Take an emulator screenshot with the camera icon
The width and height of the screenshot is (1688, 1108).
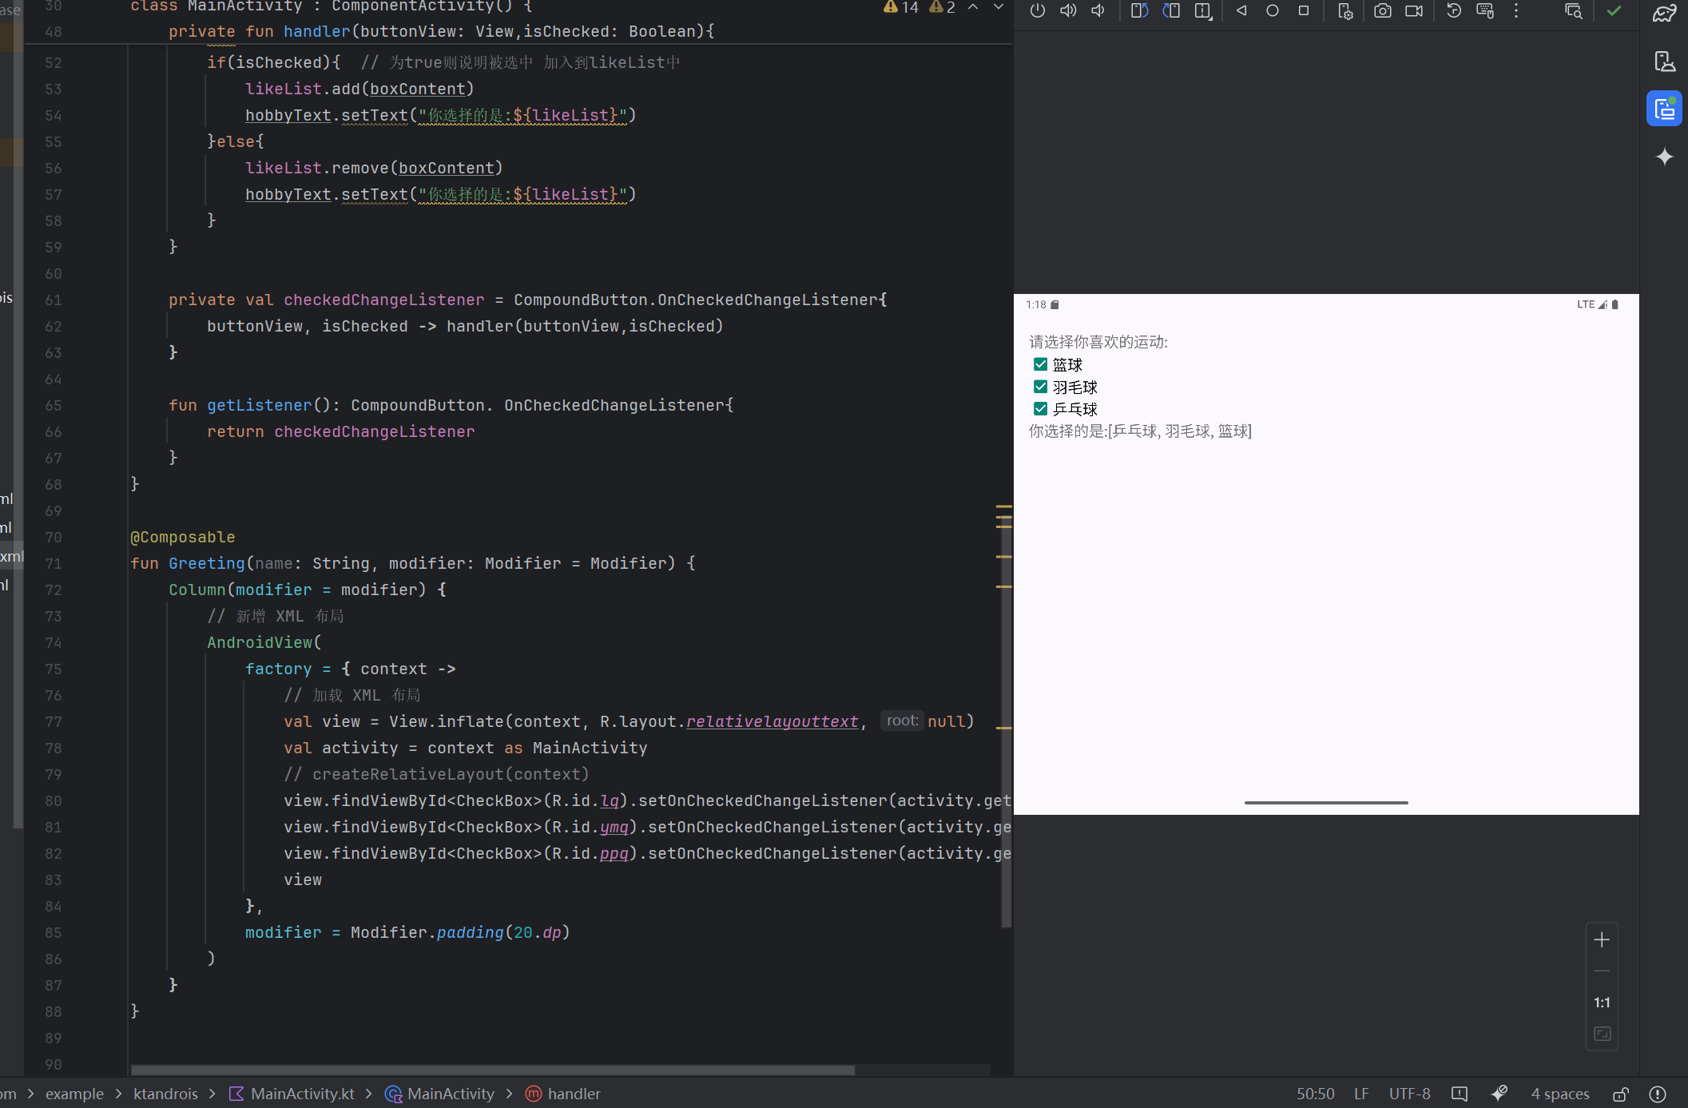pos(1383,11)
